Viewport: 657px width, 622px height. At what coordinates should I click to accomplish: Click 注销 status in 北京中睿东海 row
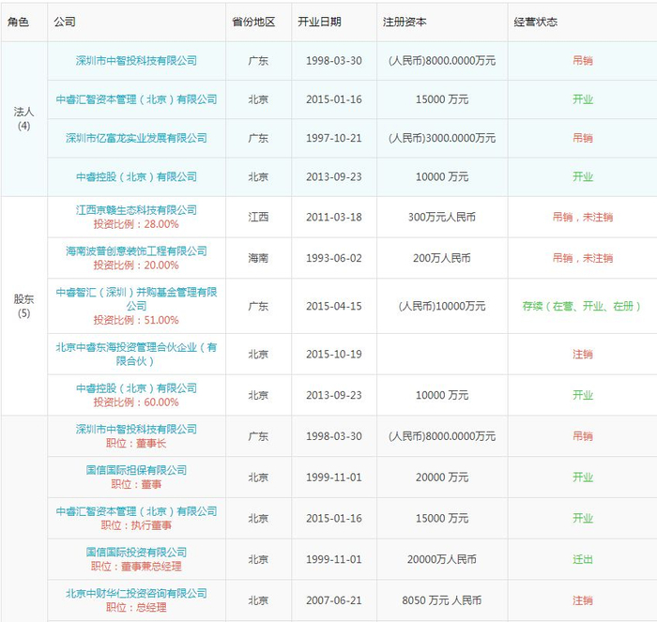pos(583,355)
